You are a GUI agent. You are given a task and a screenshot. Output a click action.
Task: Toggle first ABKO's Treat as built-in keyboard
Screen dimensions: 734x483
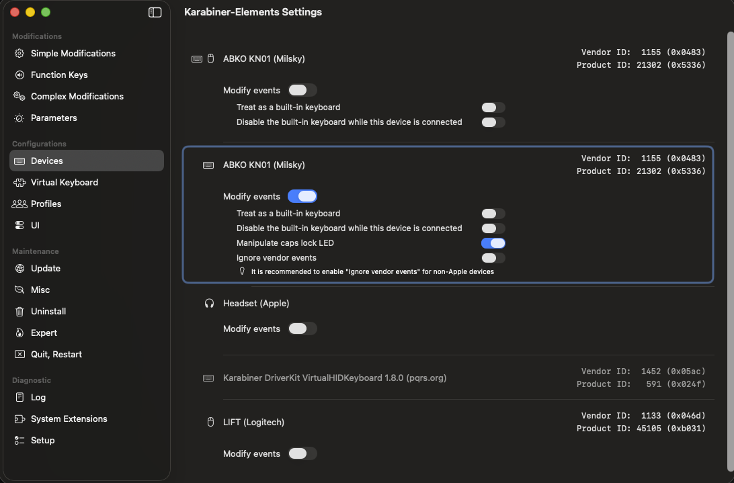tap(493, 107)
